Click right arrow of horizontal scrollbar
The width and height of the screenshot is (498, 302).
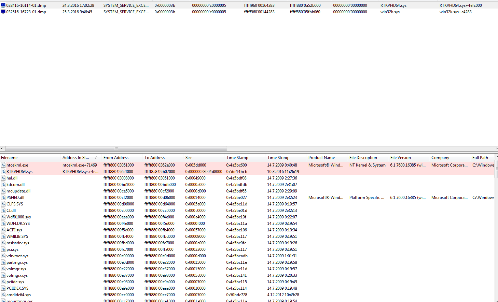pos(496,148)
